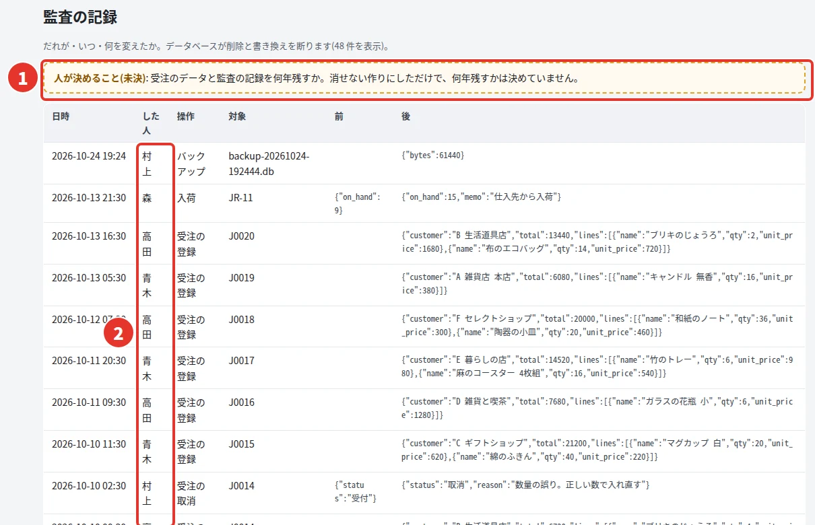Click the JSON for D 雑貨と喫茶 order
Image resolution: width=815 pixels, height=525 pixels.
(x=597, y=409)
